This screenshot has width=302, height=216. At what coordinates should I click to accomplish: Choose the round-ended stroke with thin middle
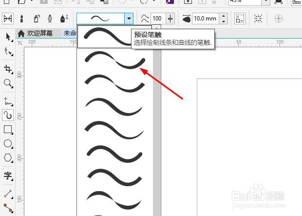click(115, 60)
